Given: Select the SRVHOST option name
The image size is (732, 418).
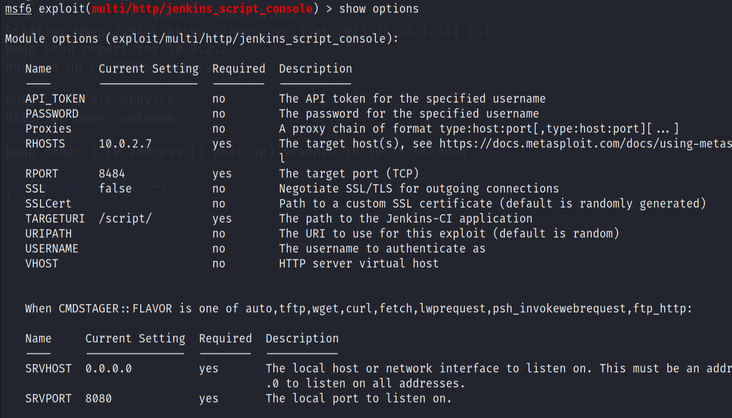Looking at the screenshot, I should click(x=48, y=368).
